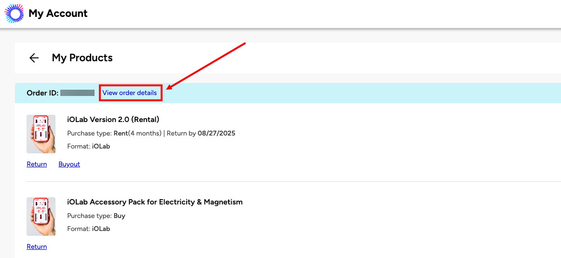This screenshot has width=561, height=258.
Task: Go back using the left arrow
Action: (34, 58)
